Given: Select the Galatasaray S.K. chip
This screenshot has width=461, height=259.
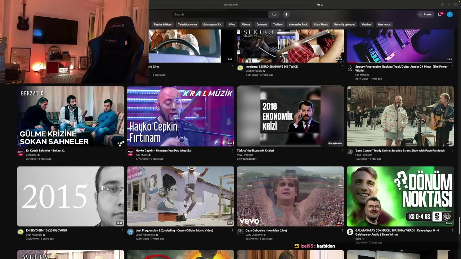Looking at the screenshot, I should 212,24.
